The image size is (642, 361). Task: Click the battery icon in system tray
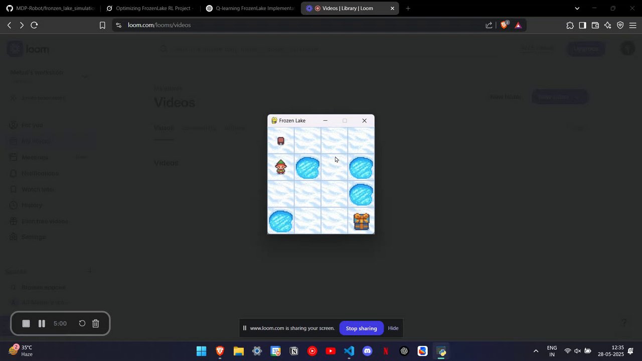point(588,351)
